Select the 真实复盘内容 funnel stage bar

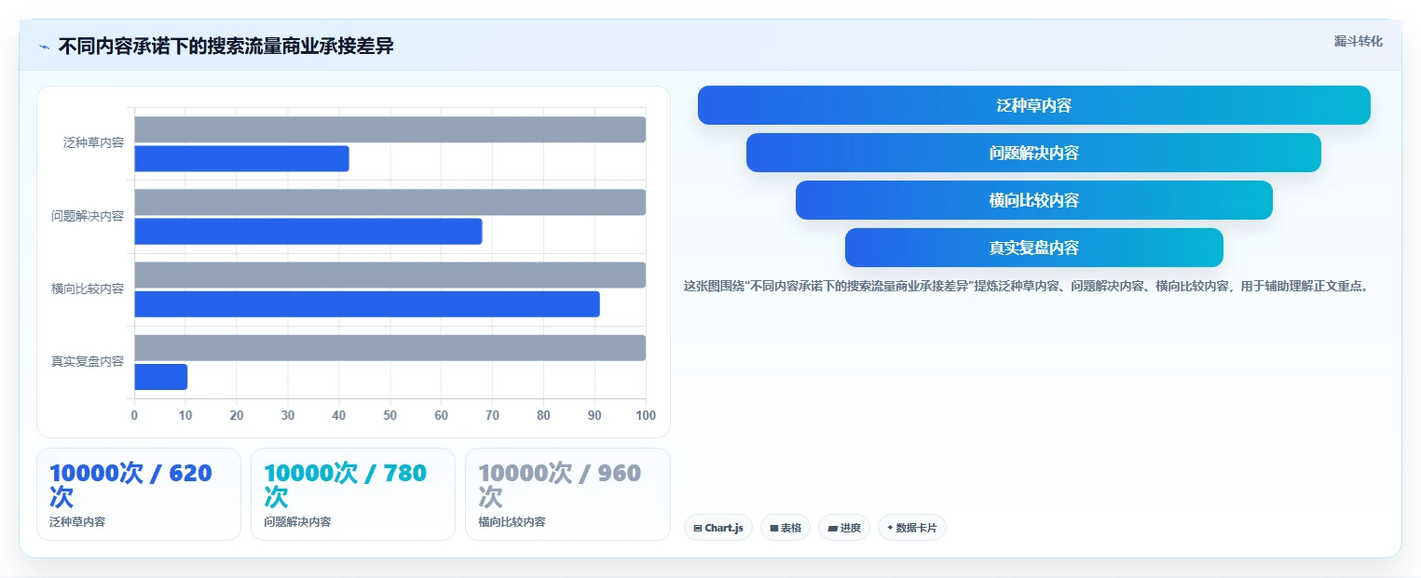coord(1033,248)
